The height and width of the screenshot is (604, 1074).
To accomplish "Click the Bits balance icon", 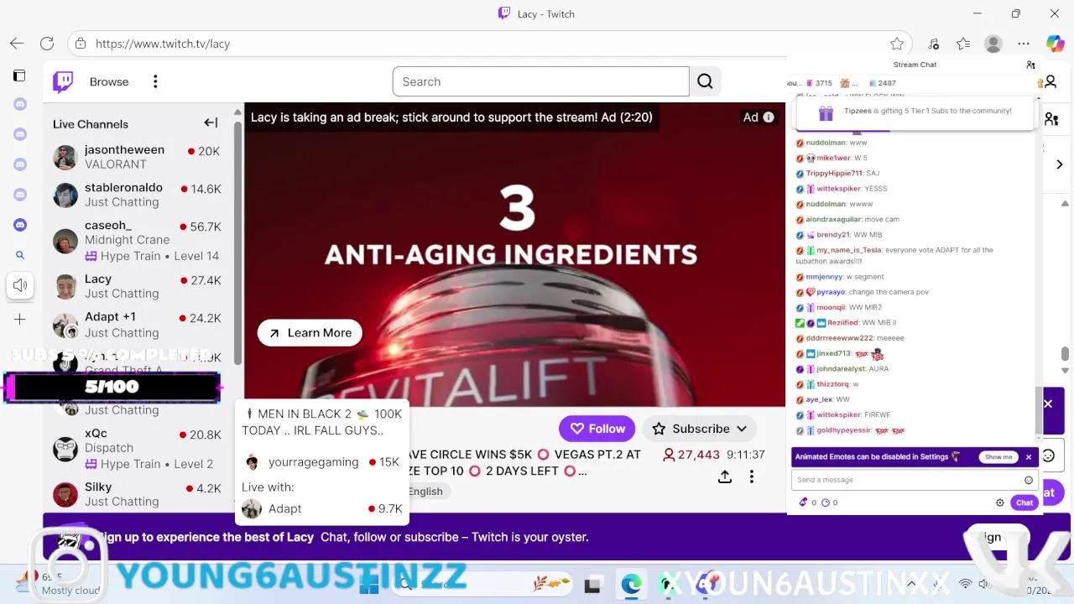I will 804,502.
